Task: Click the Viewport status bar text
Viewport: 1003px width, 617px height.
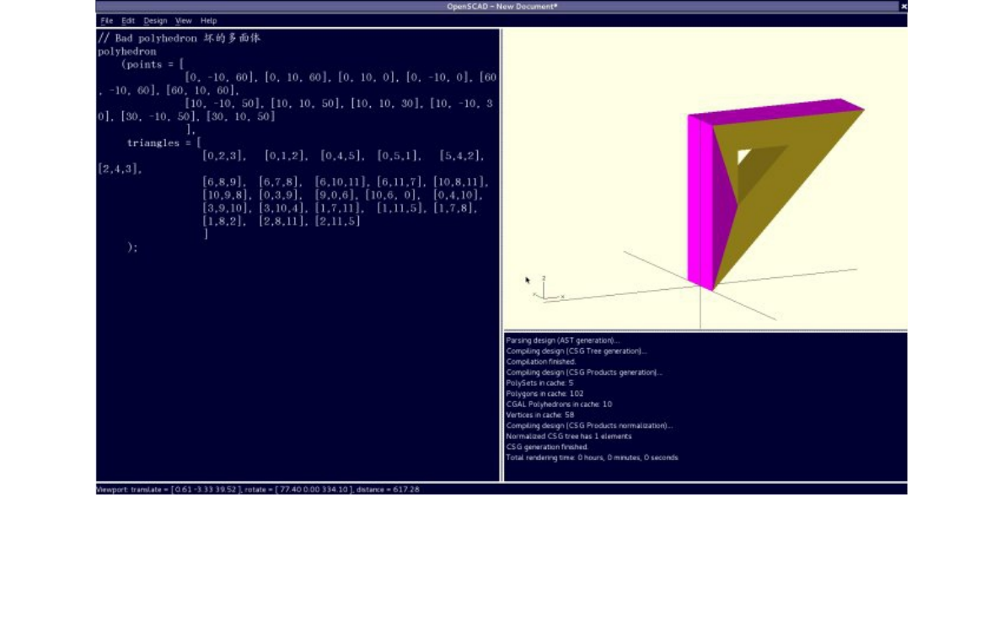Action: 258,489
